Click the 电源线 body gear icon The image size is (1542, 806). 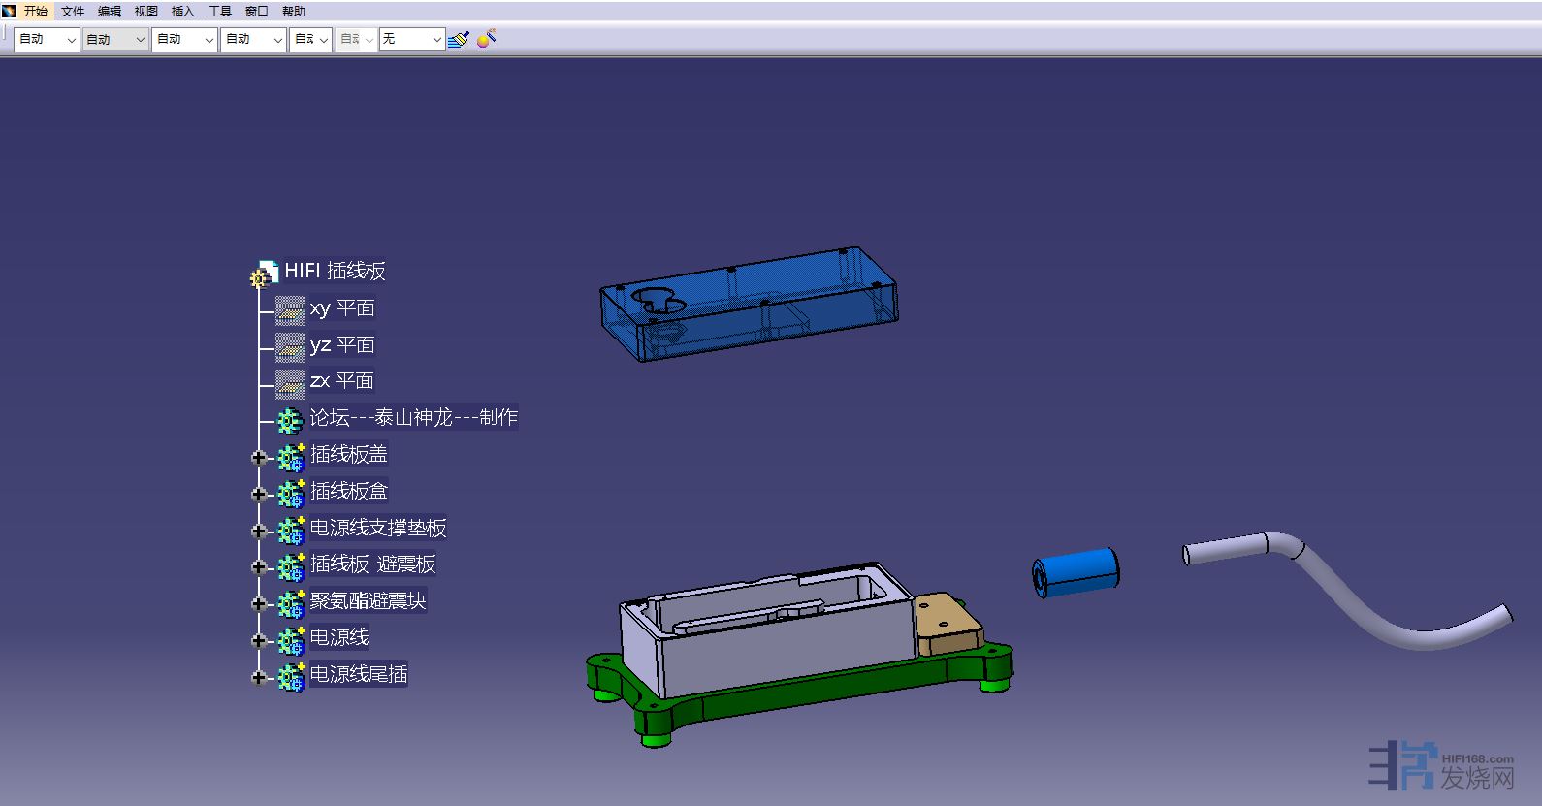click(291, 639)
